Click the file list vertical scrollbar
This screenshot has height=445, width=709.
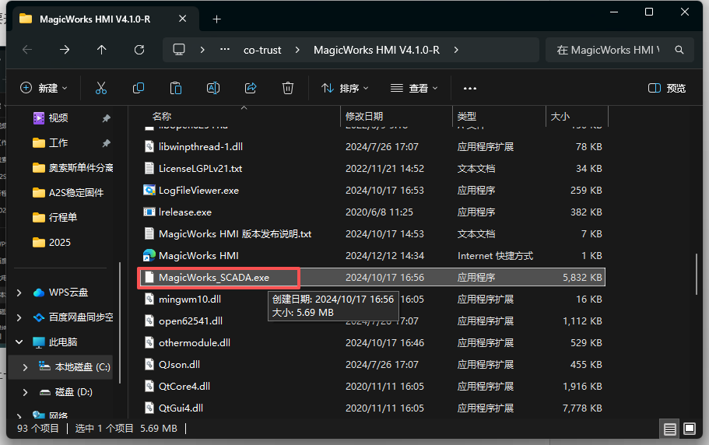[x=697, y=274]
